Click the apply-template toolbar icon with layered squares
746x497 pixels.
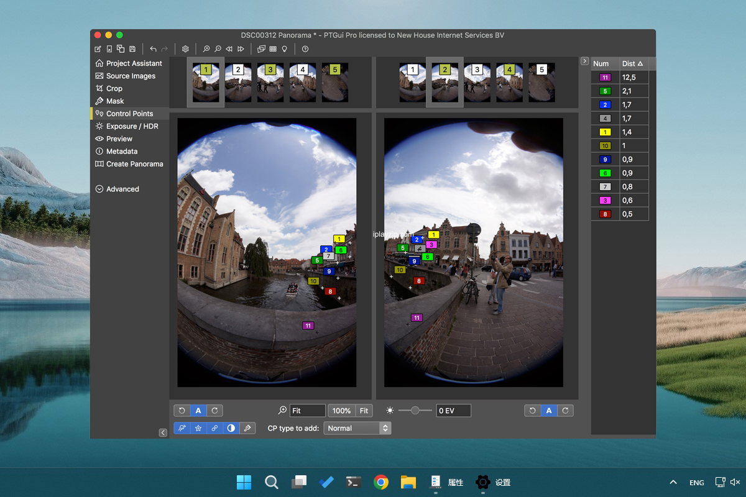[121, 49]
